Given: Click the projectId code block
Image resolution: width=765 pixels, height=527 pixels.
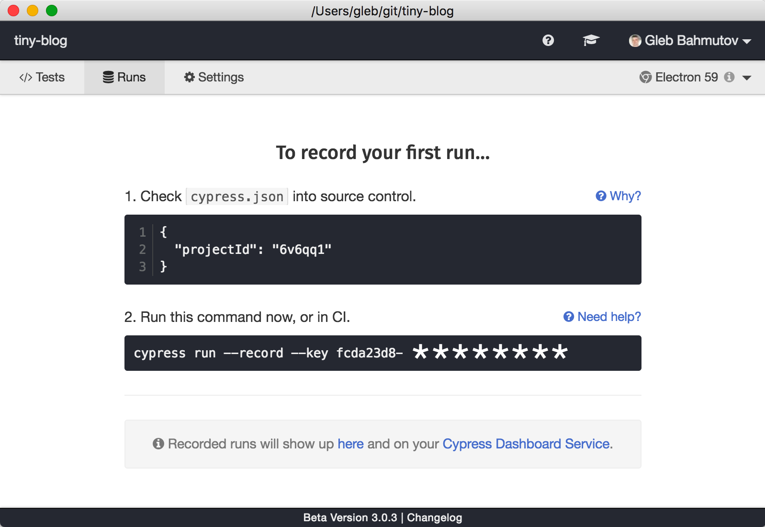Looking at the screenshot, I should 383,250.
